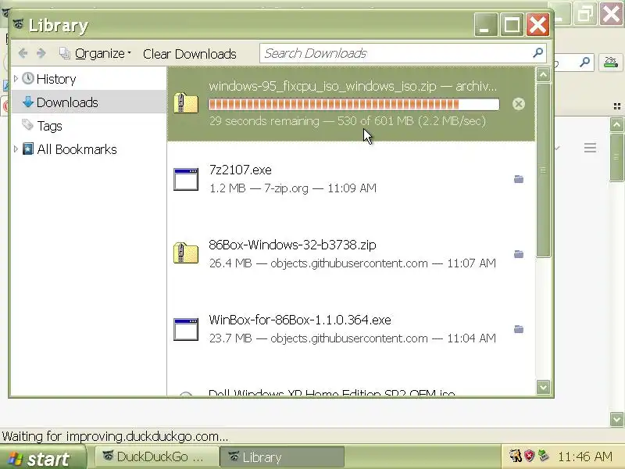
Task: Select All Bookmarks in the sidebar
Action: [x=77, y=149]
